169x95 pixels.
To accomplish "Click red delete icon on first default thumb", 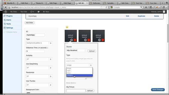I will point(75,40).
